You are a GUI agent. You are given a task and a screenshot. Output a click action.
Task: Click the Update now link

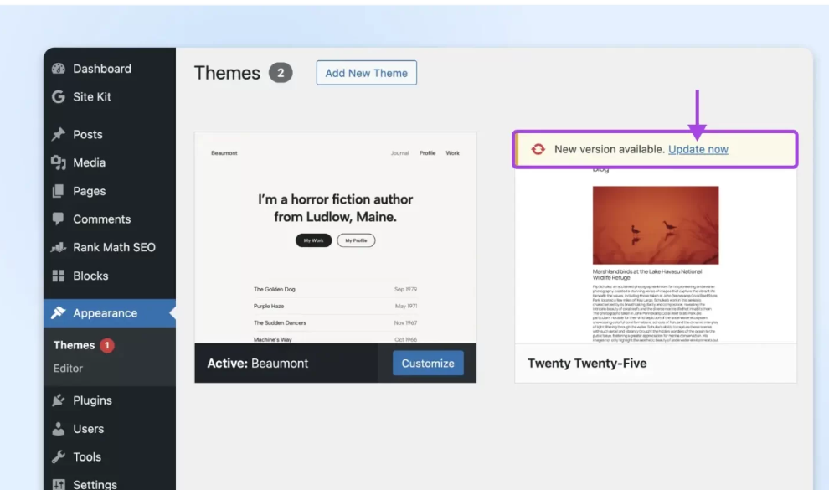698,149
